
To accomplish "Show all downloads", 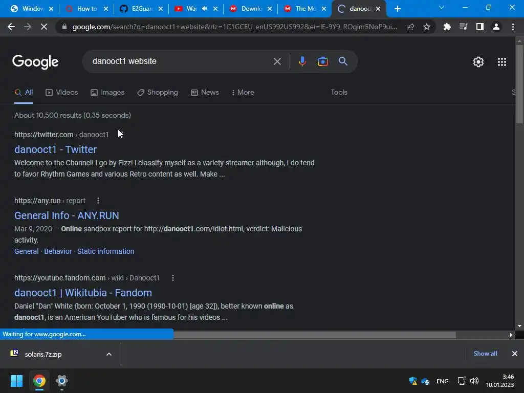I will coord(485,354).
